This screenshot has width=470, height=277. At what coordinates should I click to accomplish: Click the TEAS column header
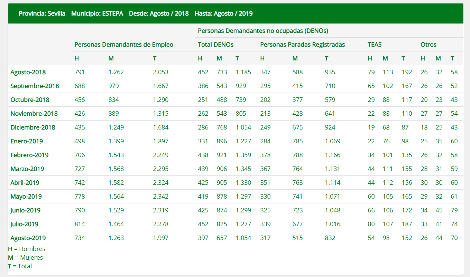[375, 45]
